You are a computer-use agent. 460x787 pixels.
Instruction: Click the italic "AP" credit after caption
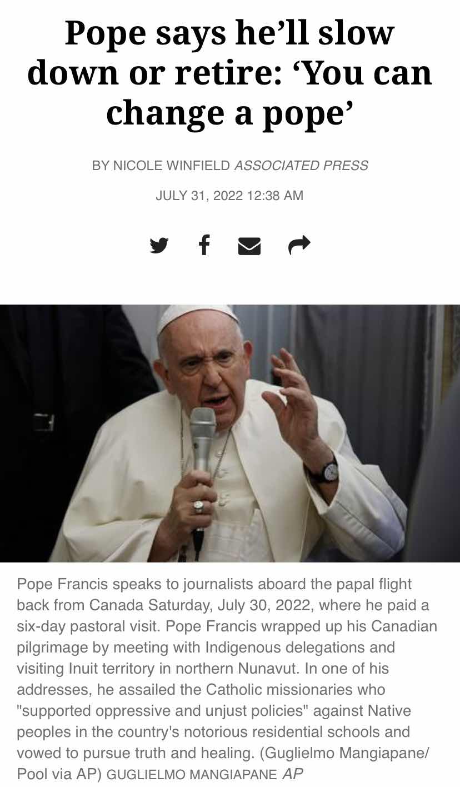pyautogui.click(x=293, y=774)
